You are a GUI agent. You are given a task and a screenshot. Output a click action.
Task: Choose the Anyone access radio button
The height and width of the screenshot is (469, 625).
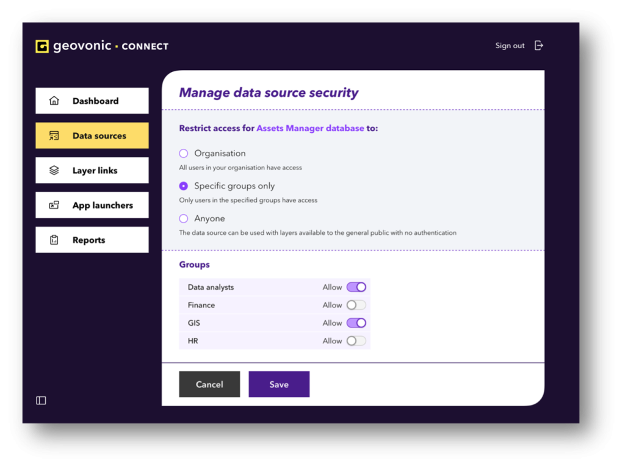[x=184, y=218]
